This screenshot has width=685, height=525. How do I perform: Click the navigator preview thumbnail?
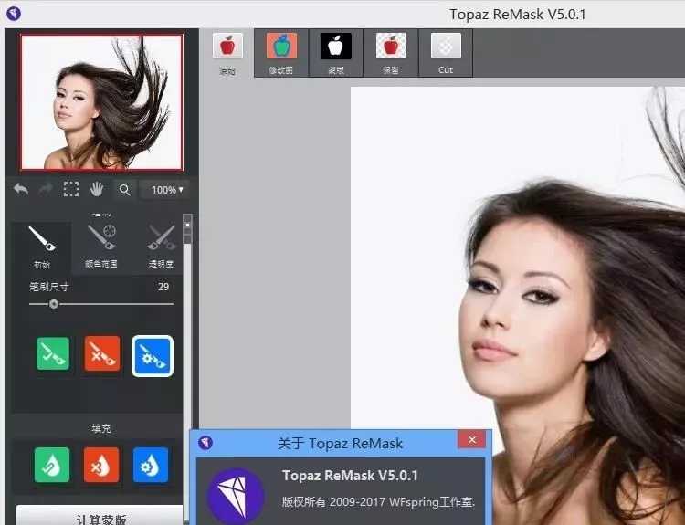point(101,101)
